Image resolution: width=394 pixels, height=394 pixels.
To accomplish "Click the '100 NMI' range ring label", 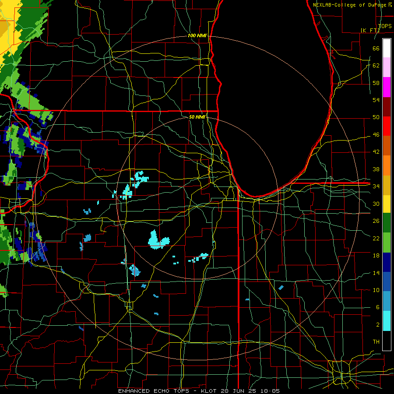I will click(197, 35).
